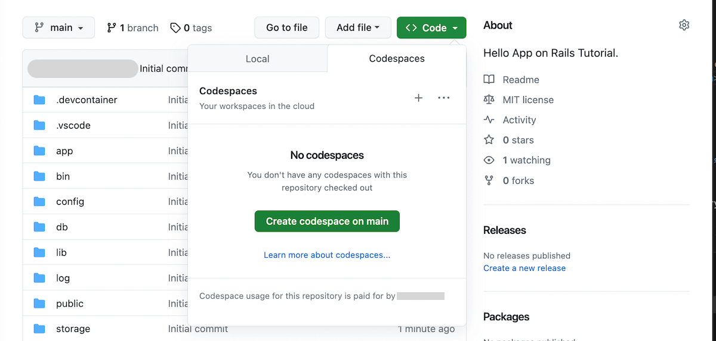The width and height of the screenshot is (716, 341).
Task: Collapse the green Code dropdown
Action: click(431, 27)
